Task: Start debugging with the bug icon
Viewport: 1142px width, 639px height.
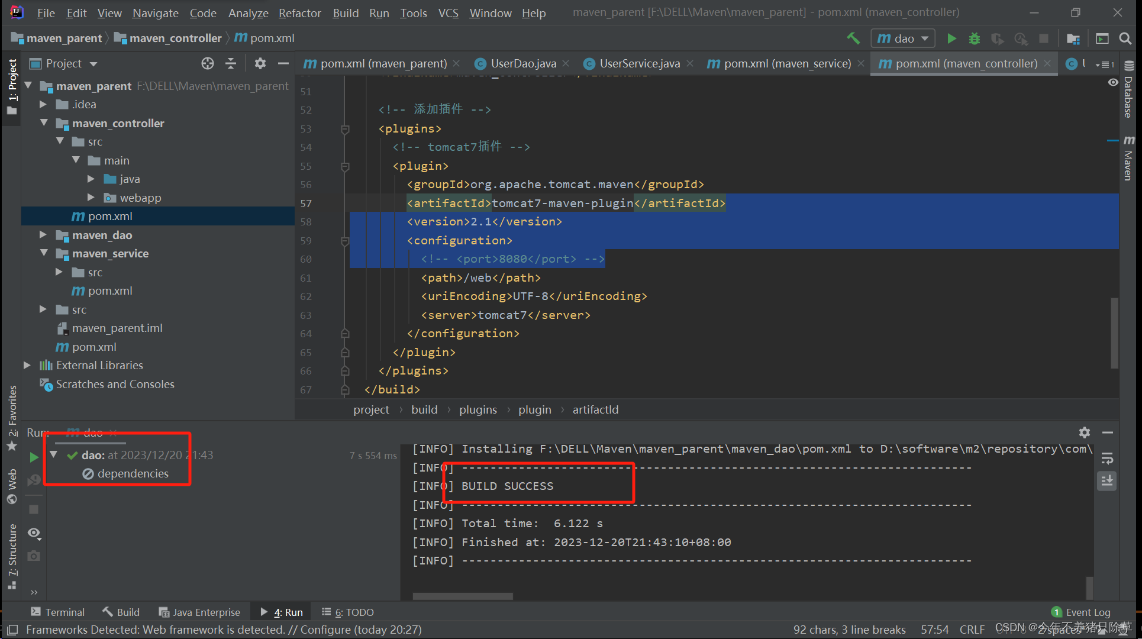Action: (975, 38)
